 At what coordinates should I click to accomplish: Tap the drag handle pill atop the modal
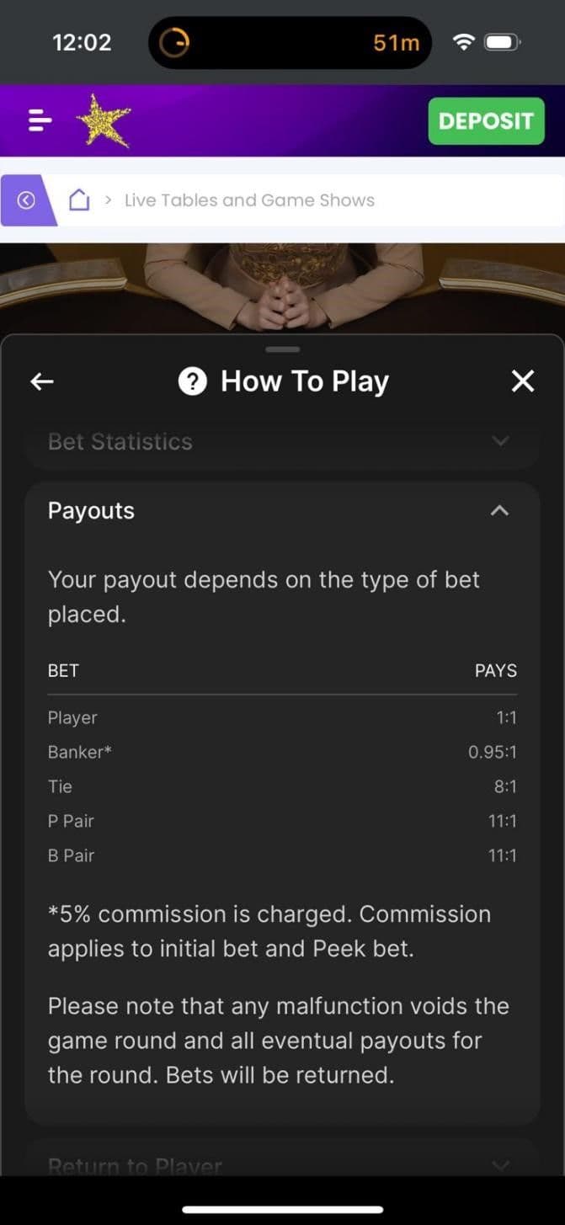point(282,349)
